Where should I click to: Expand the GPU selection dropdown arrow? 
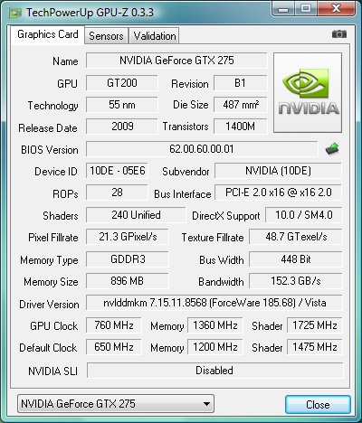[206, 404]
